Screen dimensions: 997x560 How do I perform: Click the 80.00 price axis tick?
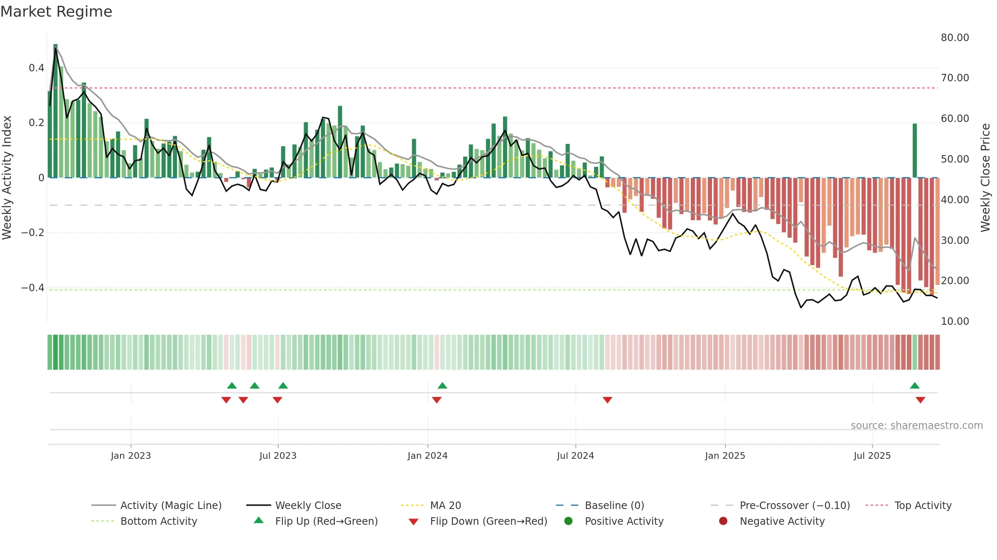[x=955, y=37]
